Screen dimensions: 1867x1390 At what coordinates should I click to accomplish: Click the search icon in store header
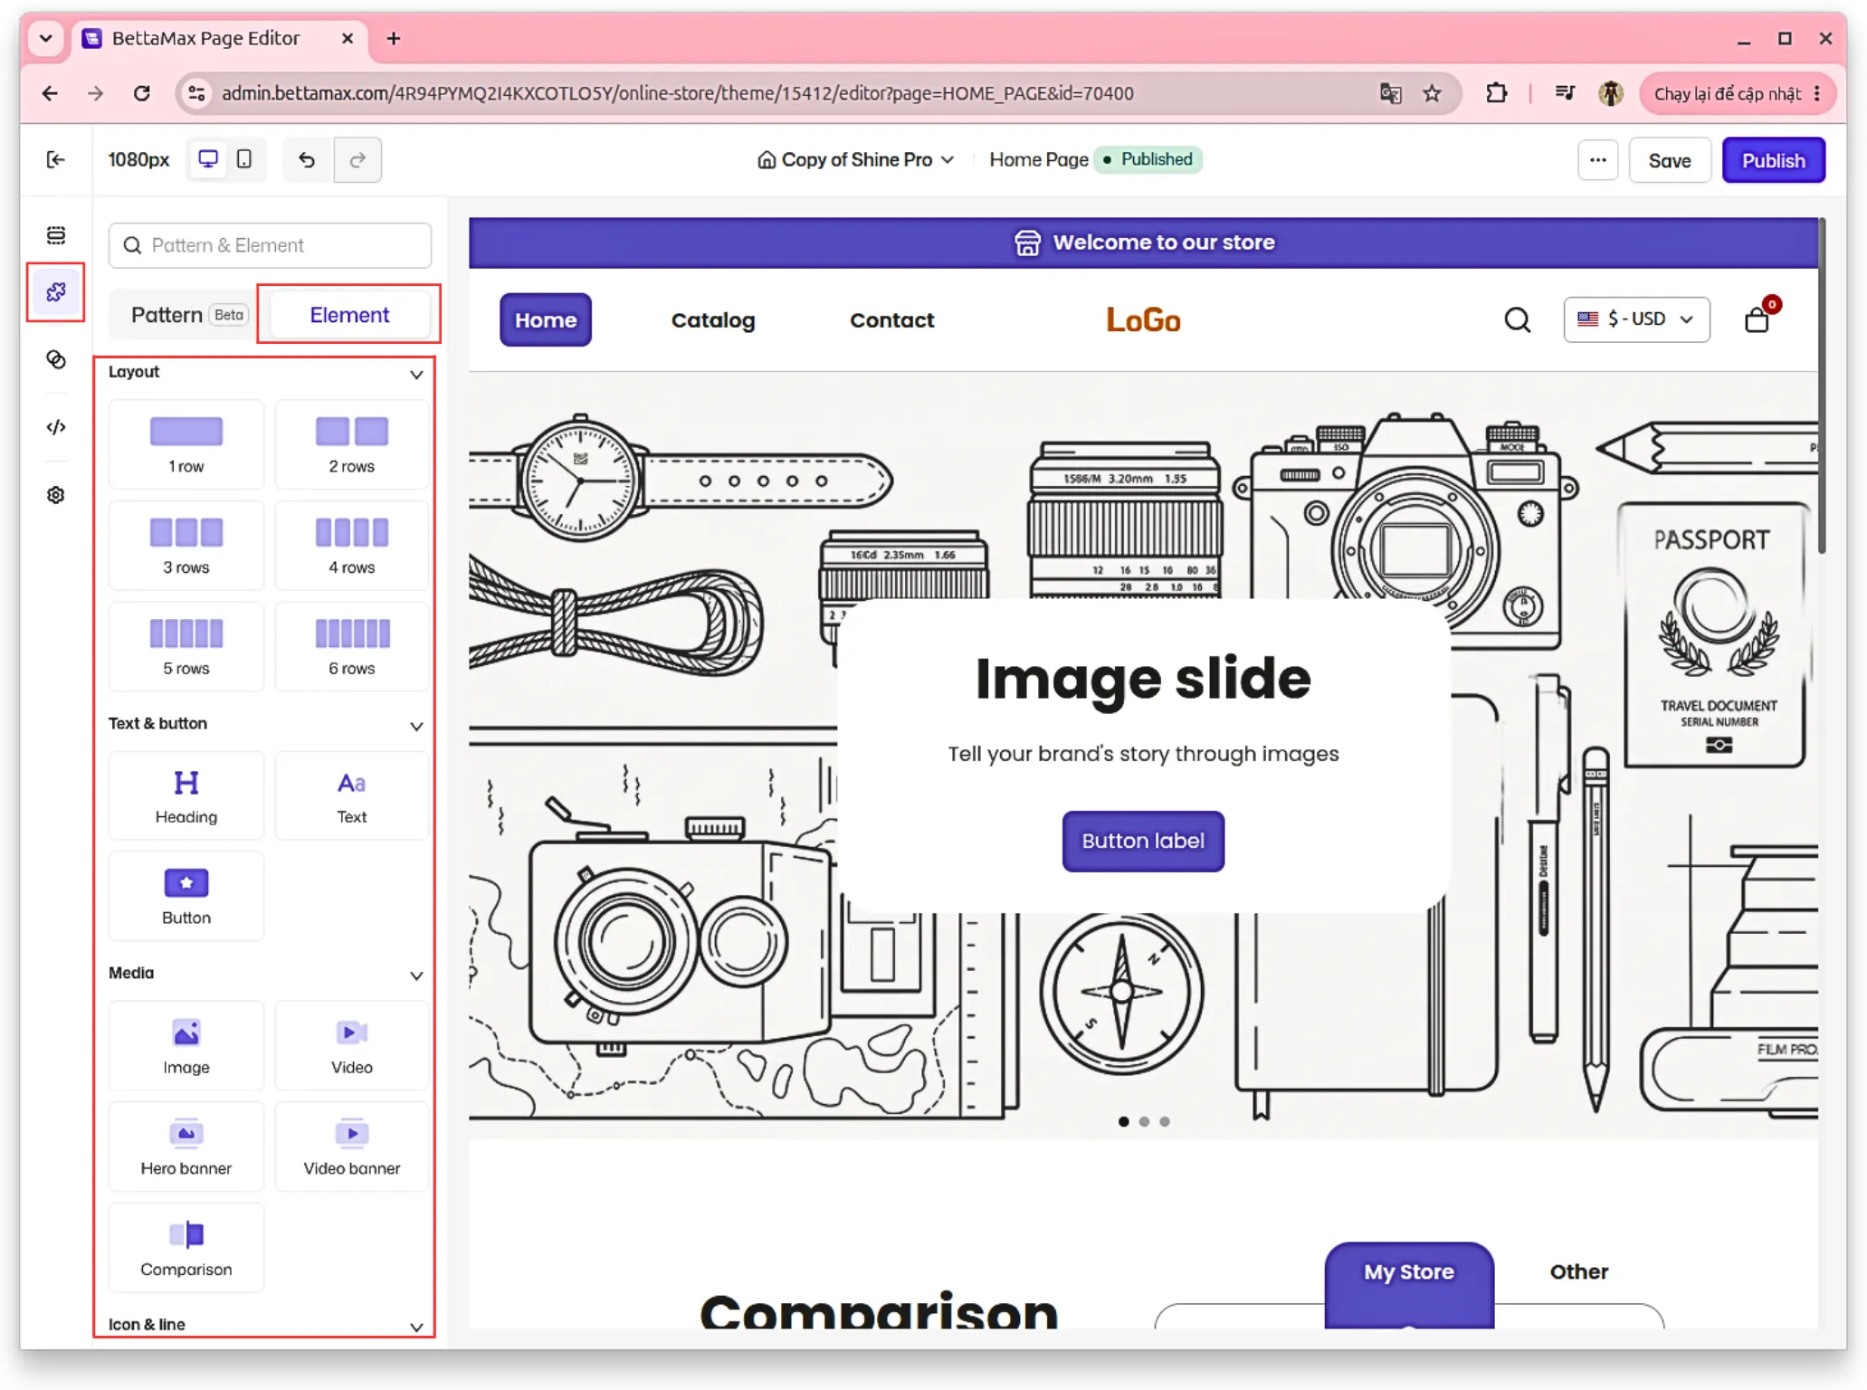[x=1518, y=319]
